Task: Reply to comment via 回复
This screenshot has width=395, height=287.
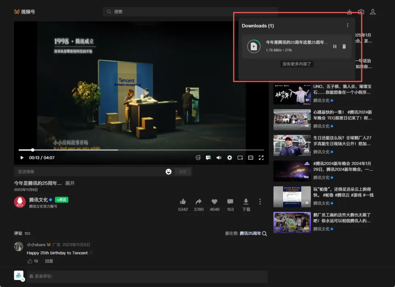Action: click(49, 261)
